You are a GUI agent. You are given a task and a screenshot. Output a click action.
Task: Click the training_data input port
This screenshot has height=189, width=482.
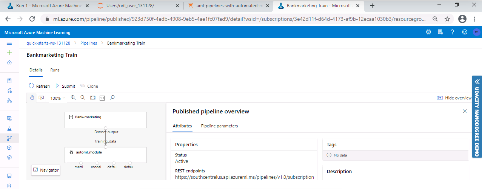[x=106, y=147]
